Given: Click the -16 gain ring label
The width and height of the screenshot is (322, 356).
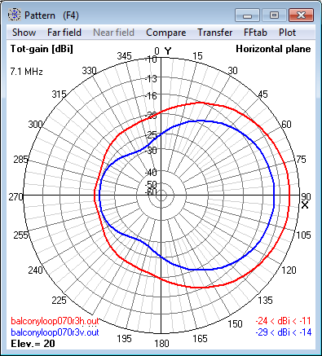Looking at the screenshot, I should tap(151, 96).
